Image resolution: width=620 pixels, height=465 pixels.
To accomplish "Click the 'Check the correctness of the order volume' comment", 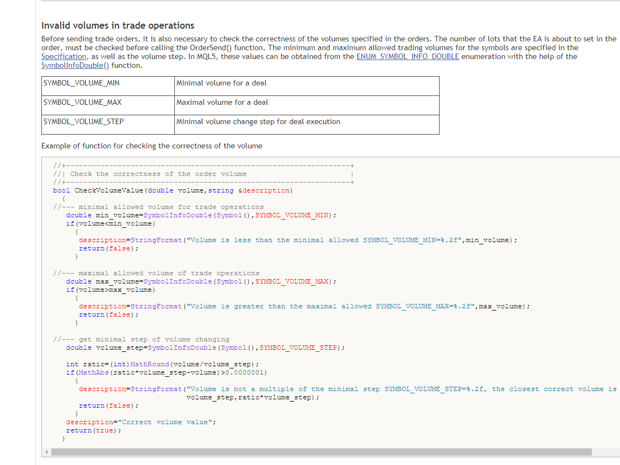I will (158, 174).
